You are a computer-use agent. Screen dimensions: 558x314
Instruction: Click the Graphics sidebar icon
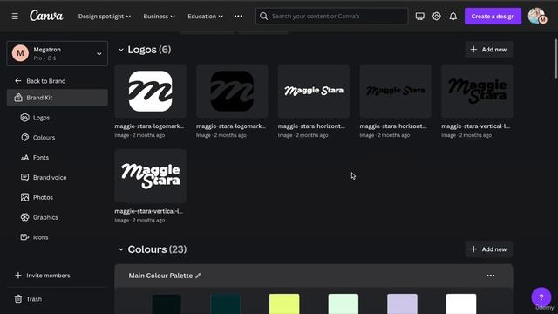coord(24,217)
